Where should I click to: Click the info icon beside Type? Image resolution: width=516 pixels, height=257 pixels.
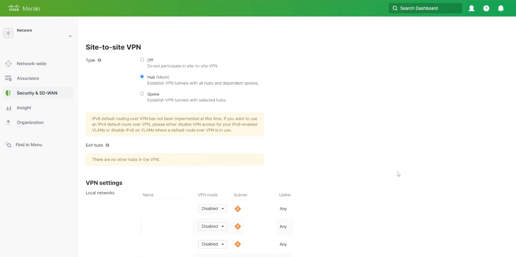(x=100, y=60)
